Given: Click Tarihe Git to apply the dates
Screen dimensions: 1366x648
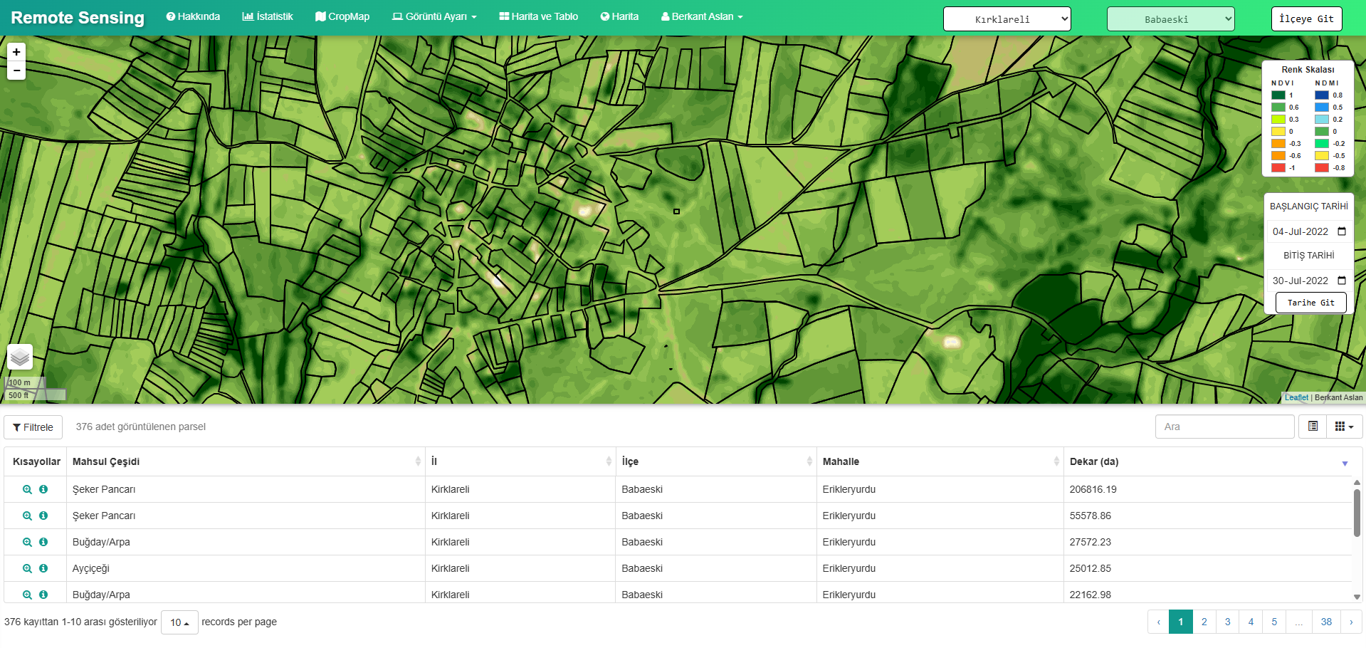Looking at the screenshot, I should pos(1310,302).
